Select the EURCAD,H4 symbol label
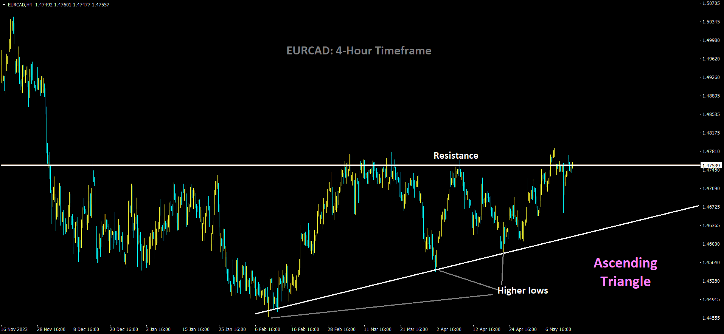This screenshot has width=724, height=334. (20, 5)
